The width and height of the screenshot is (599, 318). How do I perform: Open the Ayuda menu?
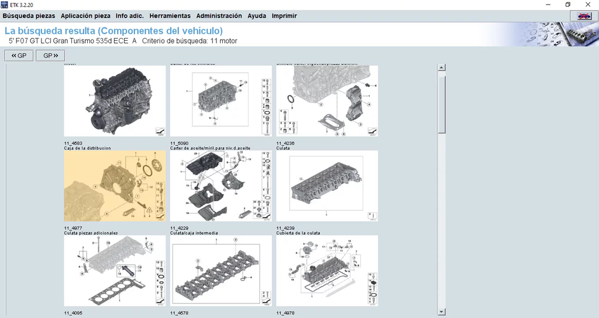pyautogui.click(x=257, y=16)
